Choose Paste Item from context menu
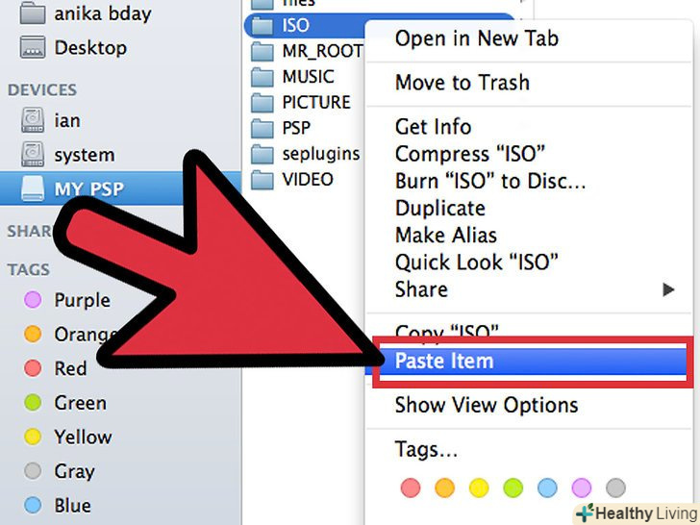This screenshot has height=525, width=700. 532,361
